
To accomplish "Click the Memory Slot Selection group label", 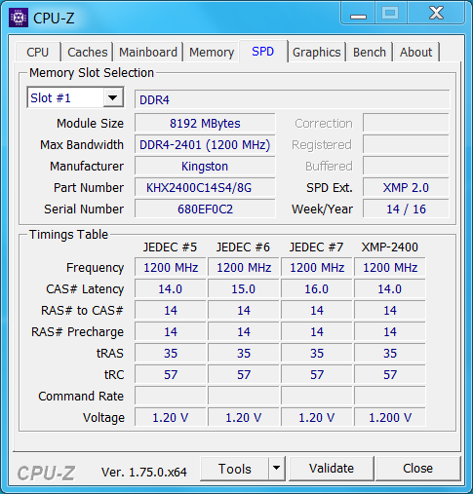I will click(92, 73).
